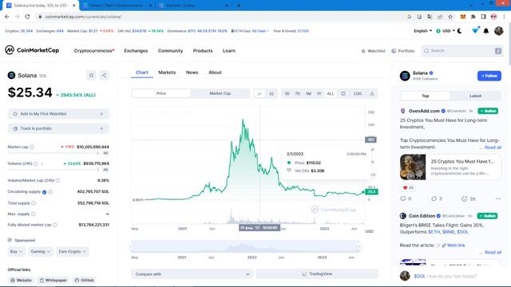Bookmark this page with the star icon
The image size is (511, 287).
[x=450, y=17]
